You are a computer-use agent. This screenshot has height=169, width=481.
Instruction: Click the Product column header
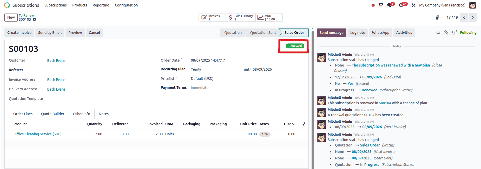pos(20,124)
